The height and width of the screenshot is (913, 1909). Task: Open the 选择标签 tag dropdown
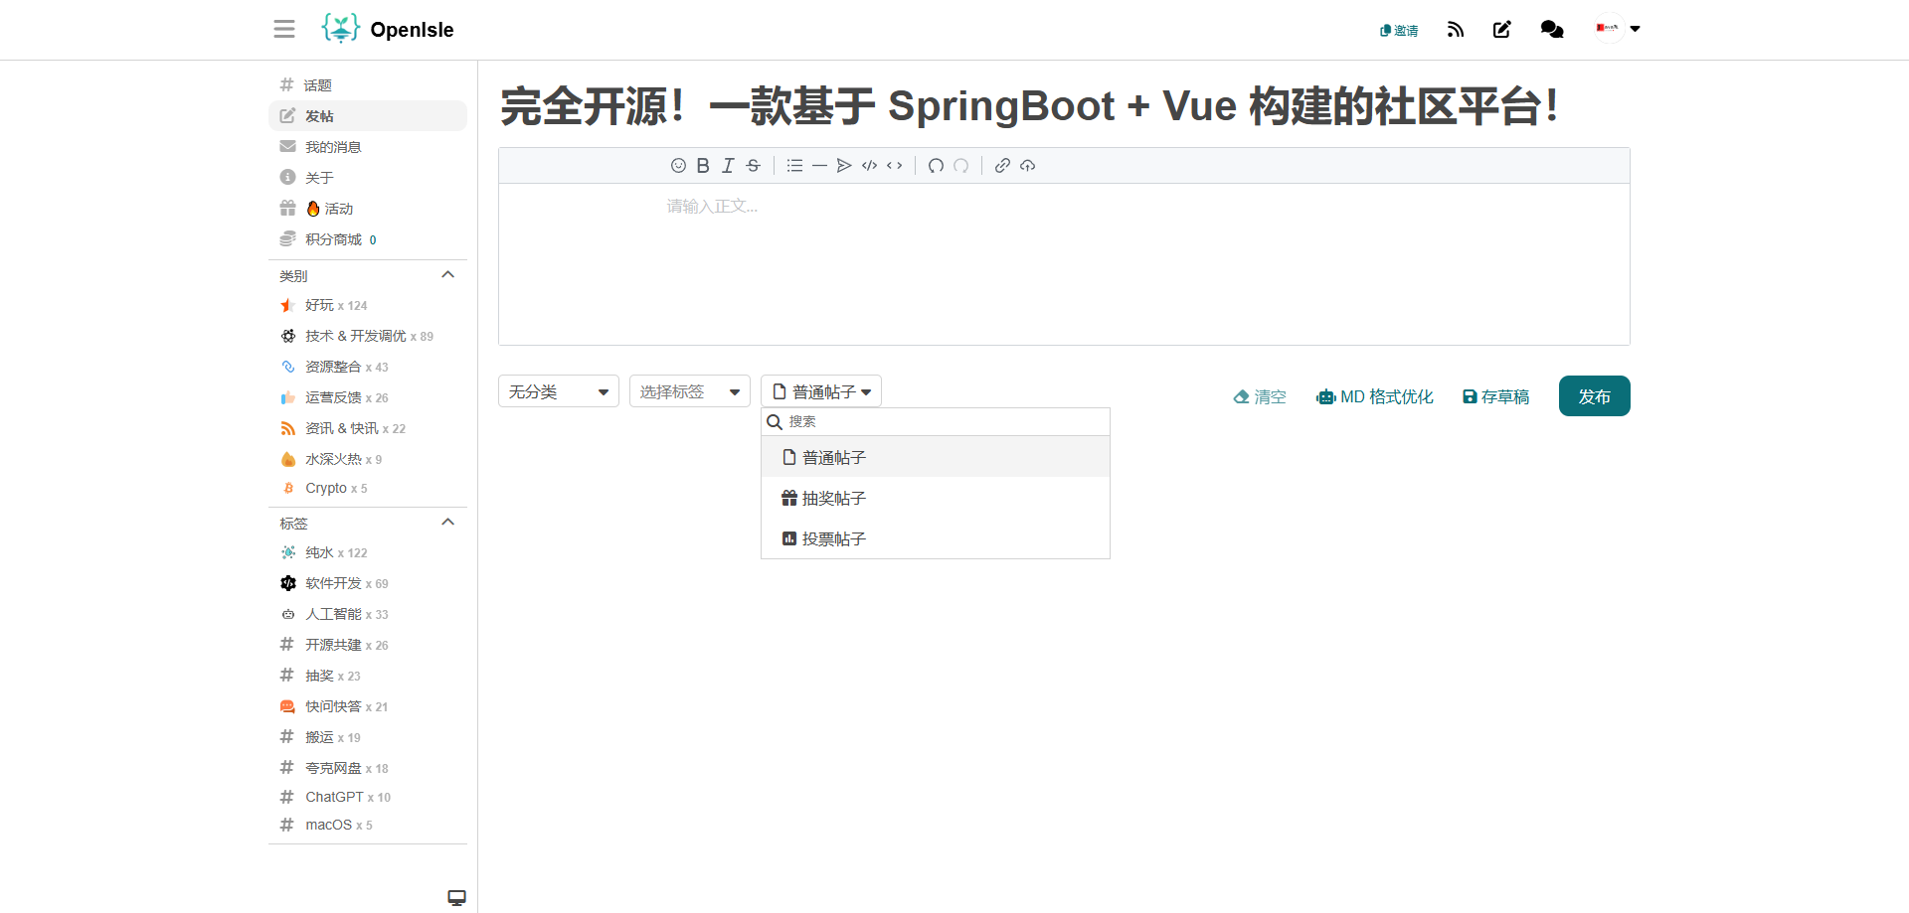pyautogui.click(x=689, y=391)
